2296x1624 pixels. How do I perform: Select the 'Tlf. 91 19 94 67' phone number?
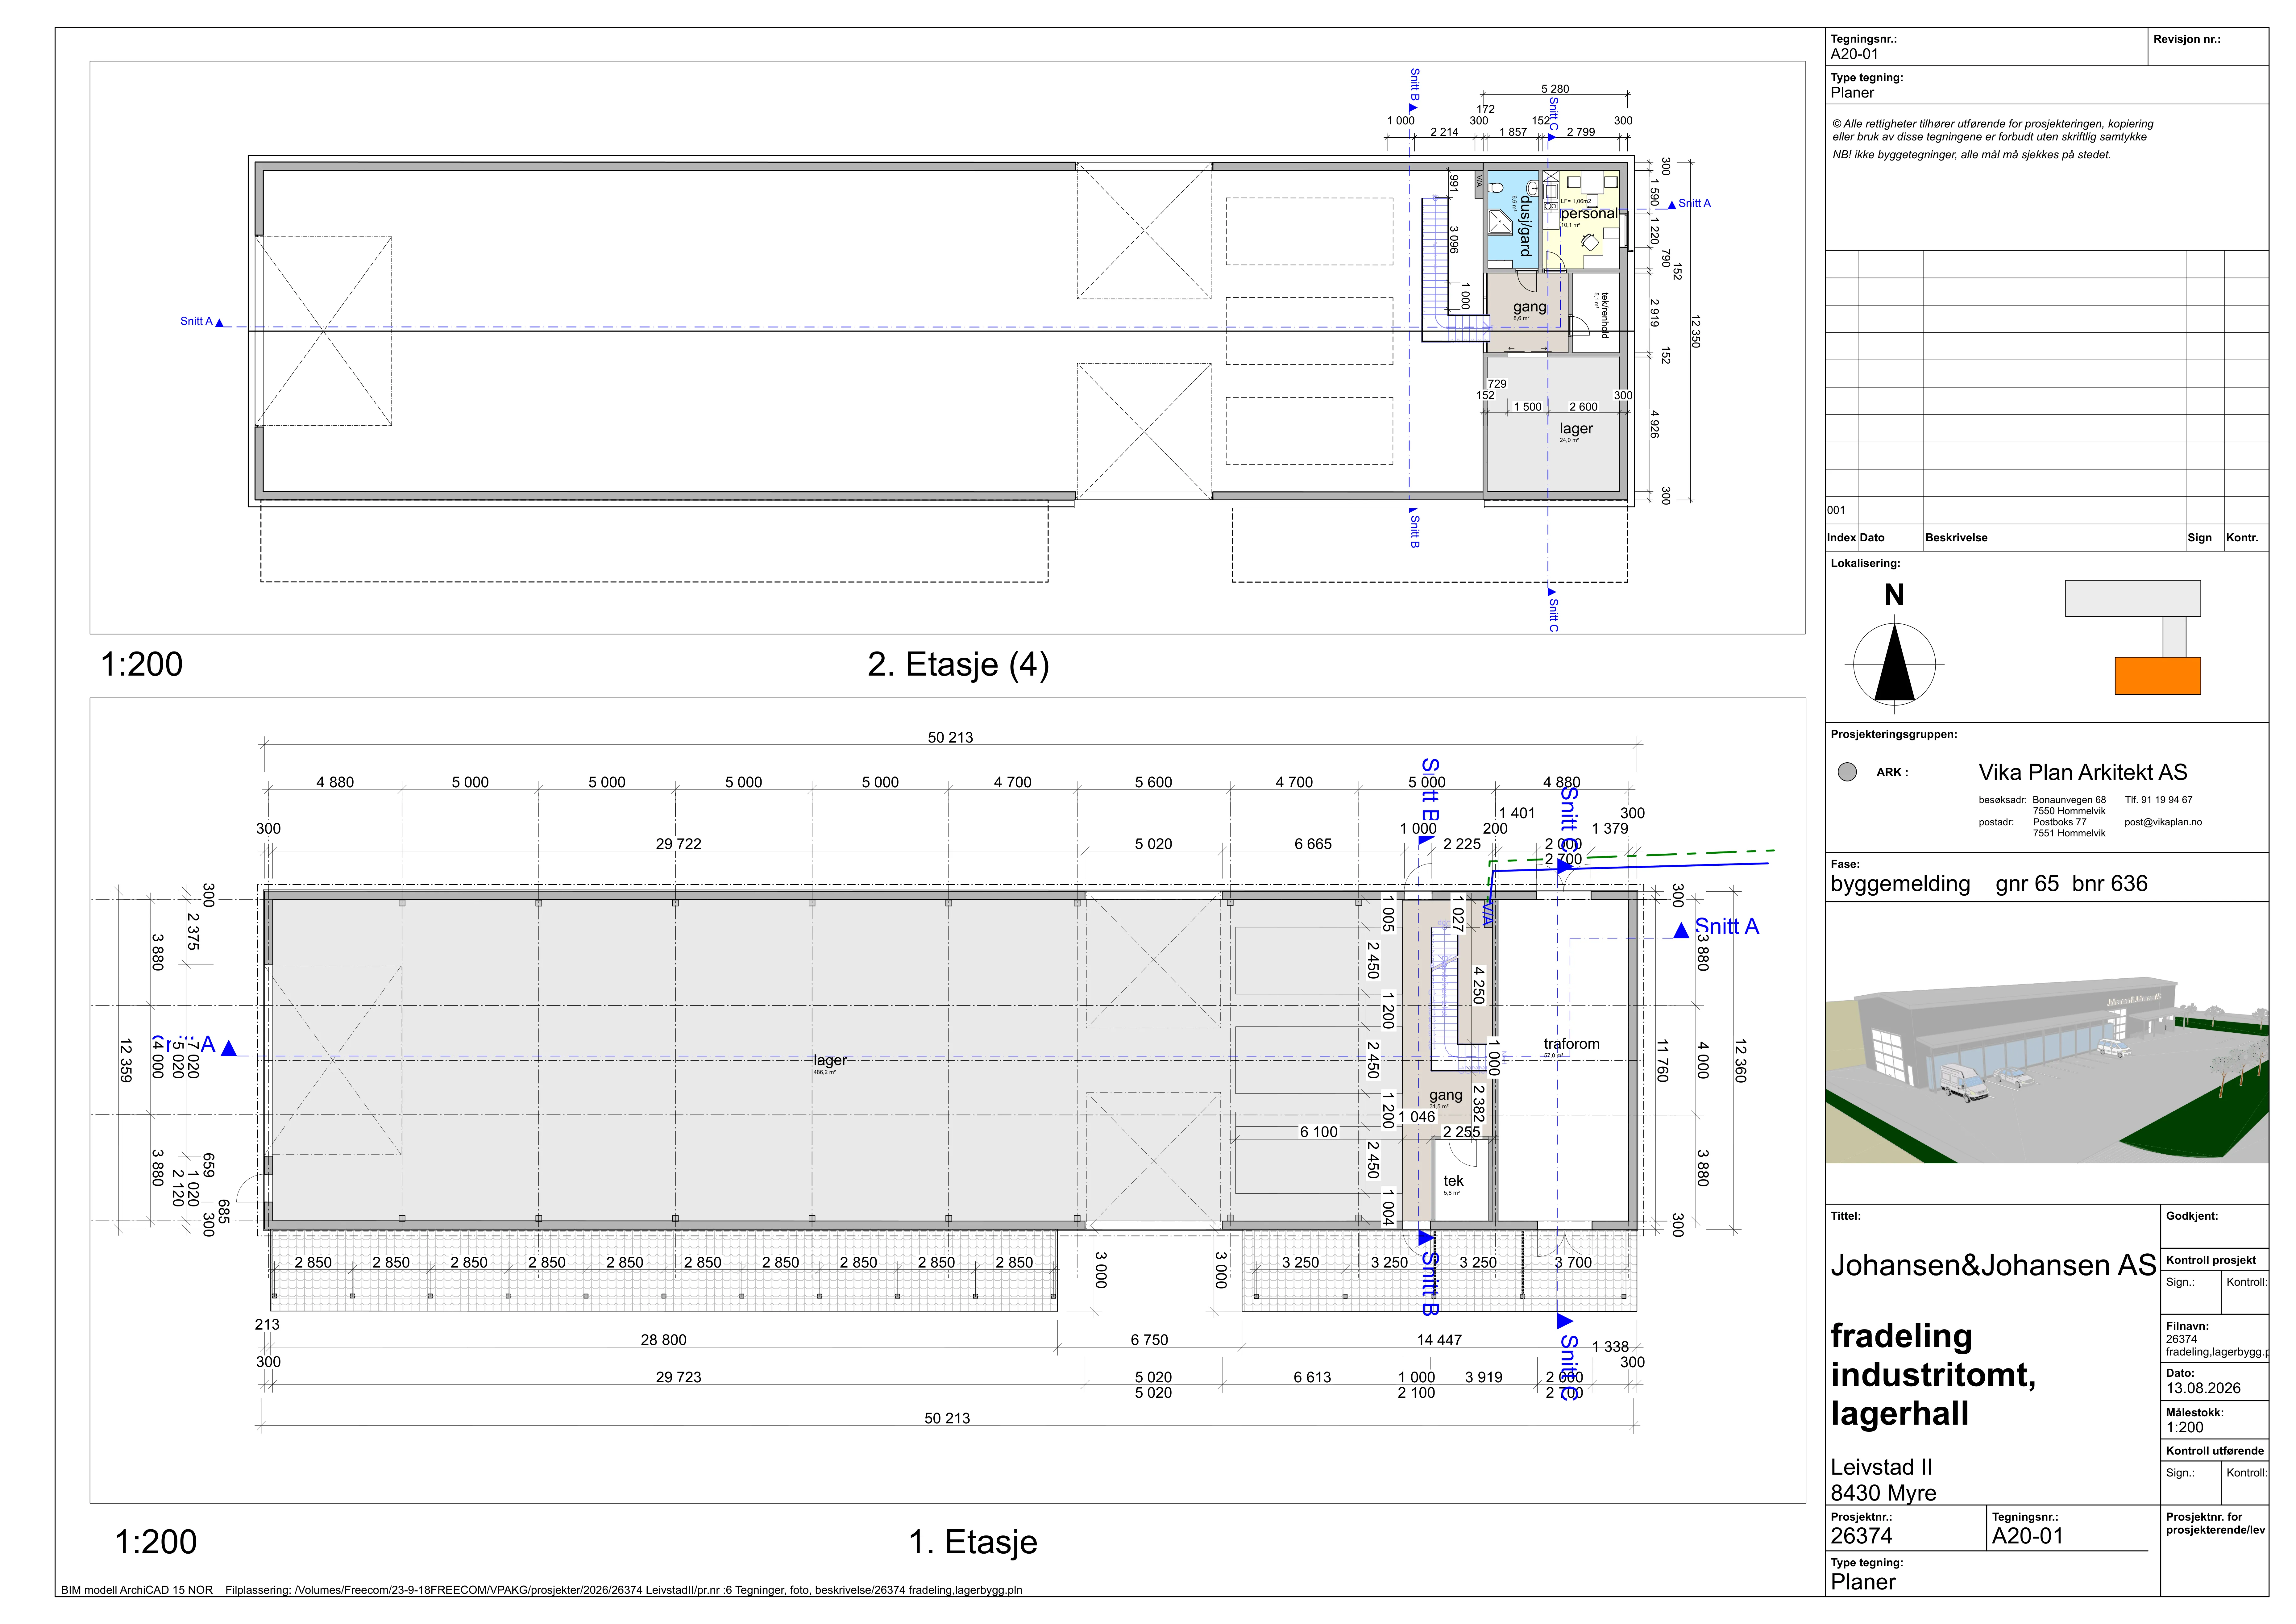click(x=2158, y=800)
